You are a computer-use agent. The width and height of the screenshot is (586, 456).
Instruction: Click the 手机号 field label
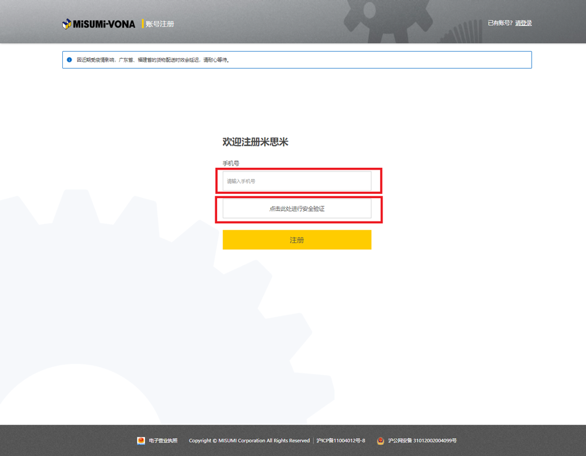(231, 164)
